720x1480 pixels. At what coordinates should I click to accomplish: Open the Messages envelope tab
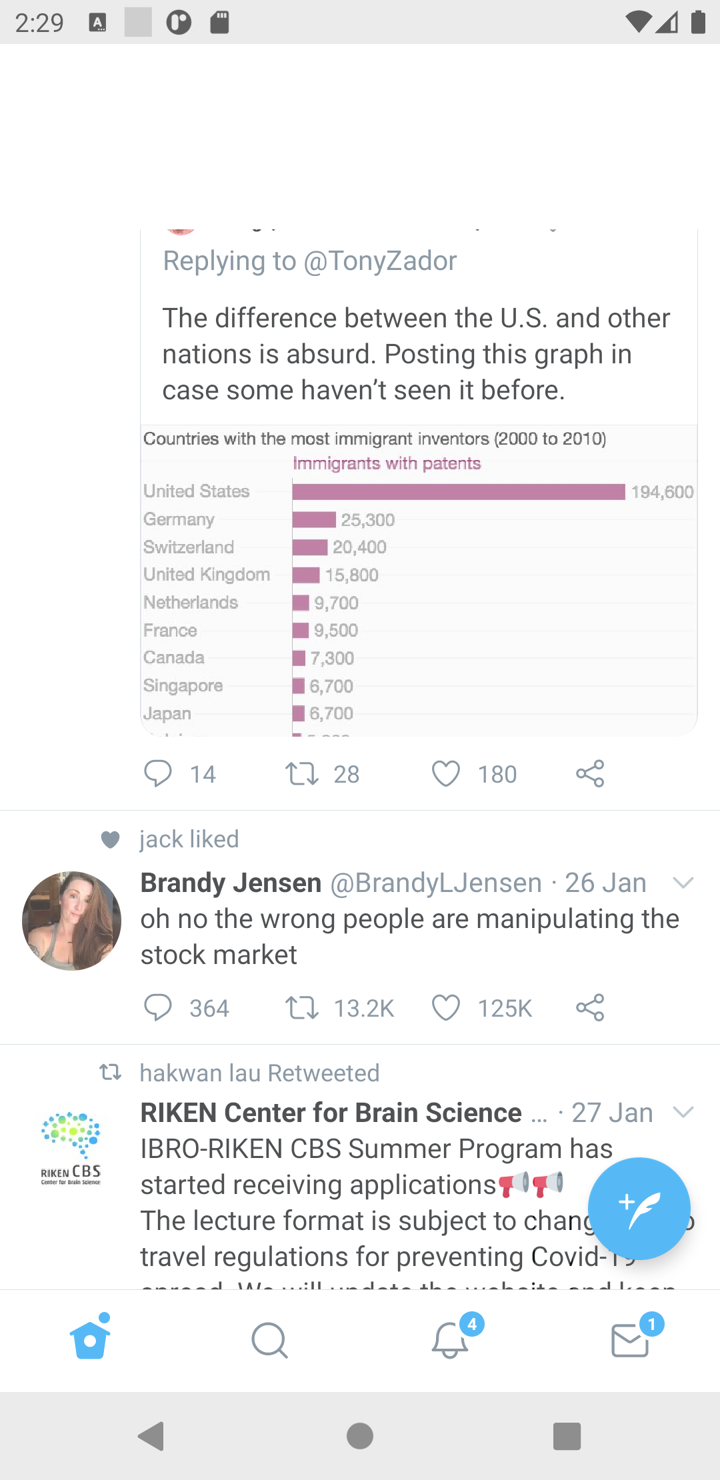630,1340
